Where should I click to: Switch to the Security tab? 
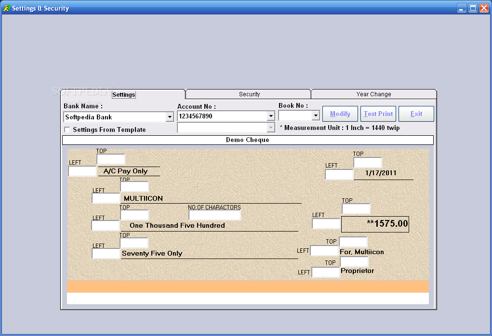pos(249,94)
